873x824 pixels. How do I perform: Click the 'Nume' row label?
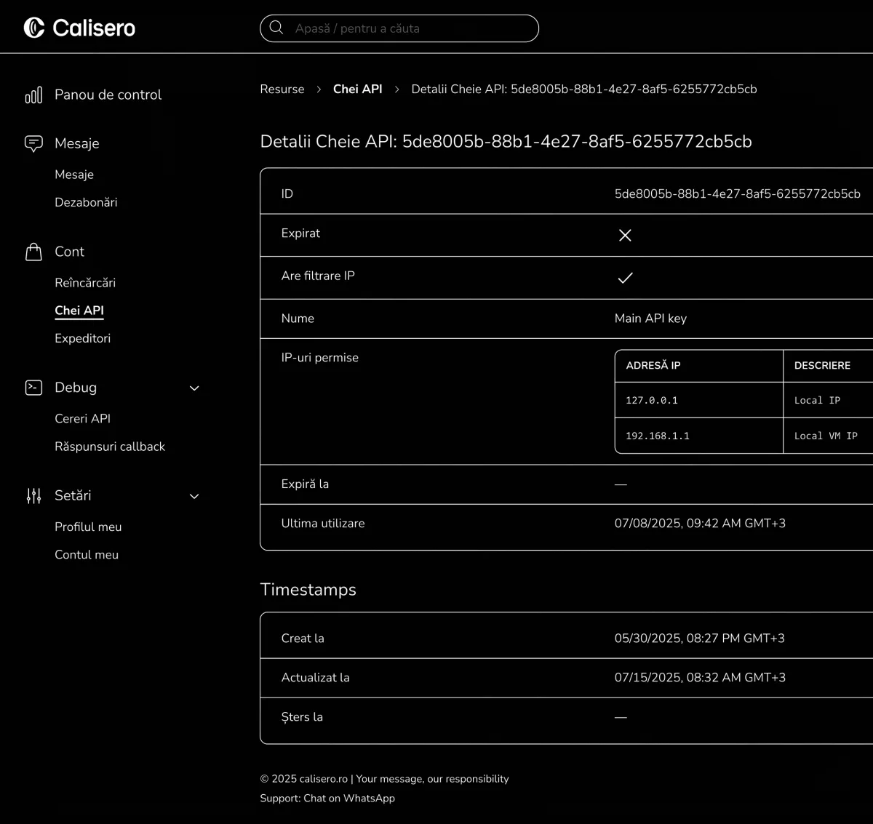click(298, 319)
